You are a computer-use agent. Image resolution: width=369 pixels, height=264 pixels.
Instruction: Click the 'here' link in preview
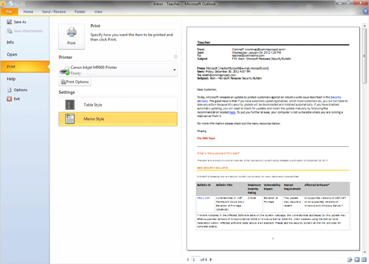coord(232,112)
